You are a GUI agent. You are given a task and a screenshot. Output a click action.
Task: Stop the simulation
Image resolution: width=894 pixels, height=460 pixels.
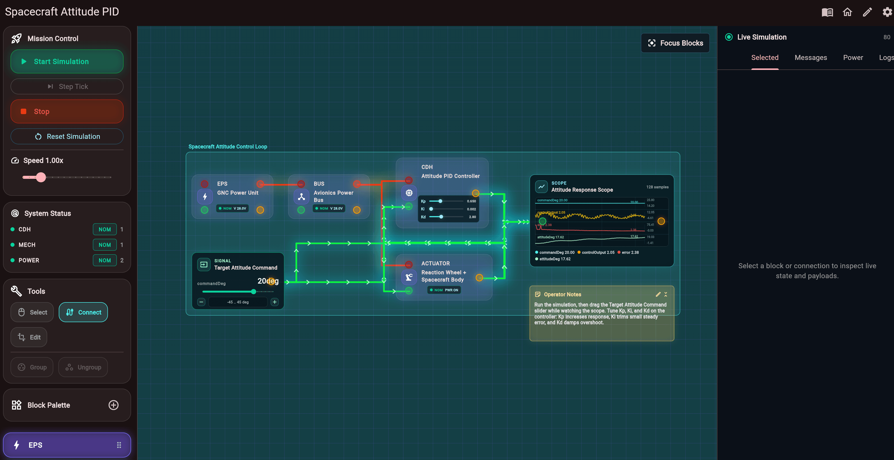tap(67, 112)
